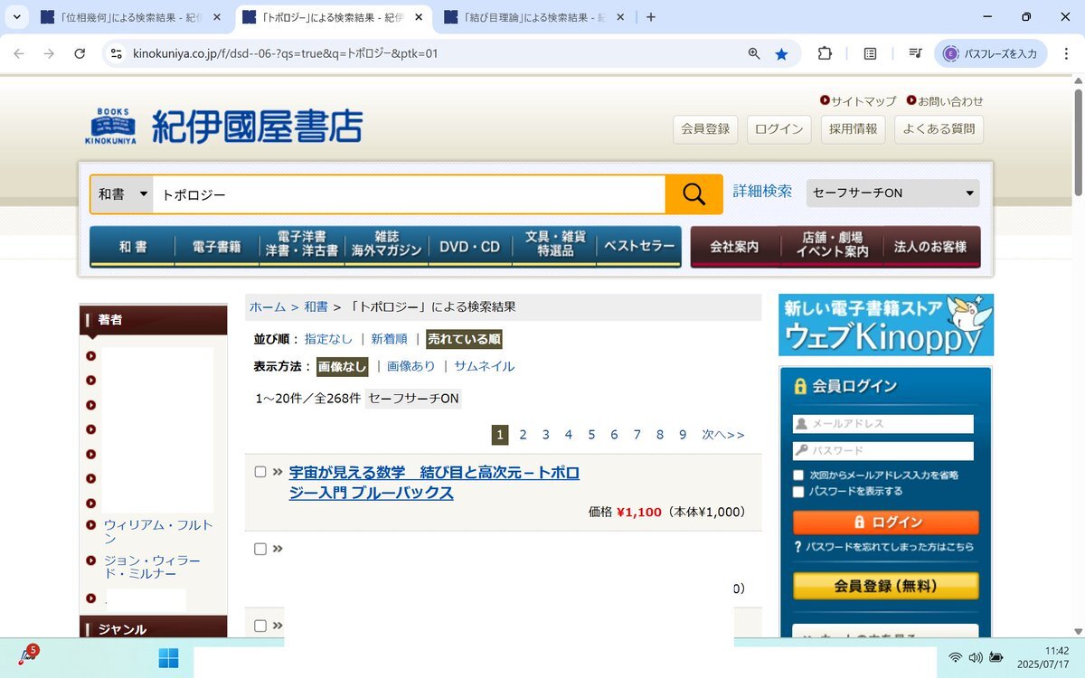Open the reading list side panel icon
Image resolution: width=1085 pixels, height=678 pixels.
(x=870, y=54)
